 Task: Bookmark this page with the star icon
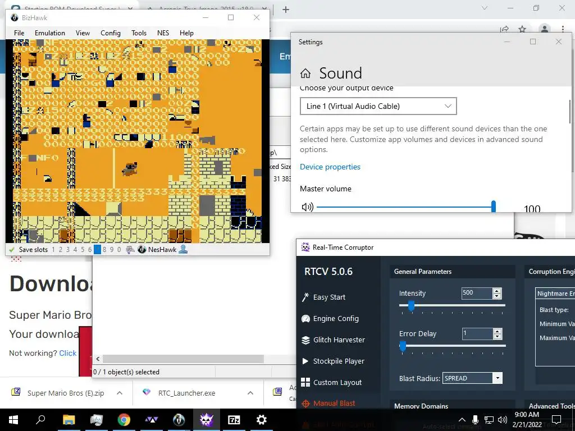522,29
